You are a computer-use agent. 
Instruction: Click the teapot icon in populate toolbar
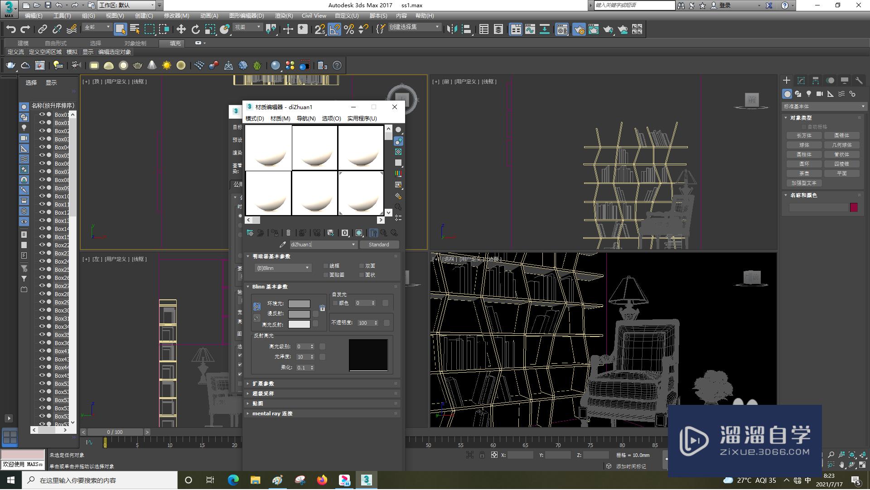click(x=10, y=66)
